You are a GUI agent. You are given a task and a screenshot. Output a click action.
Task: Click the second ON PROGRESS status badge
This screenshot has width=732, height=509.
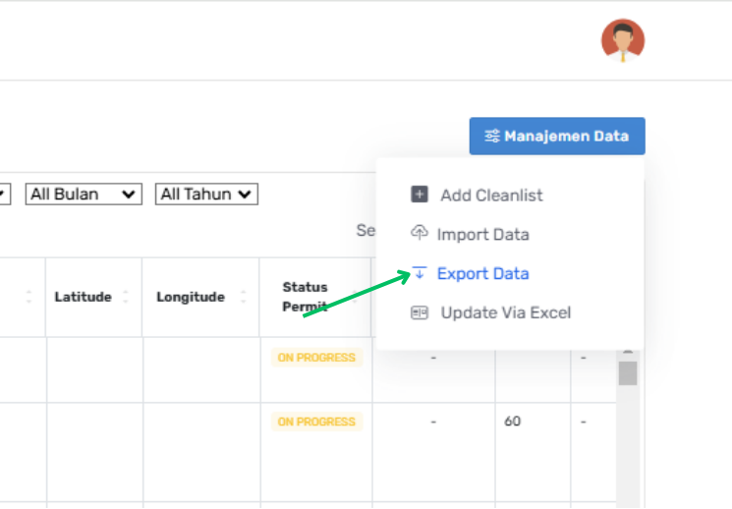316,422
